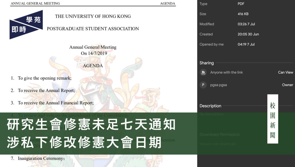
Task: Click the headline 研究生會修憲未足七天通知
Action: coord(91,124)
